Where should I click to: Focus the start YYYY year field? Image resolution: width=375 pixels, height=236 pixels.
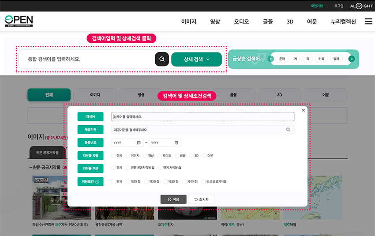click(127, 142)
